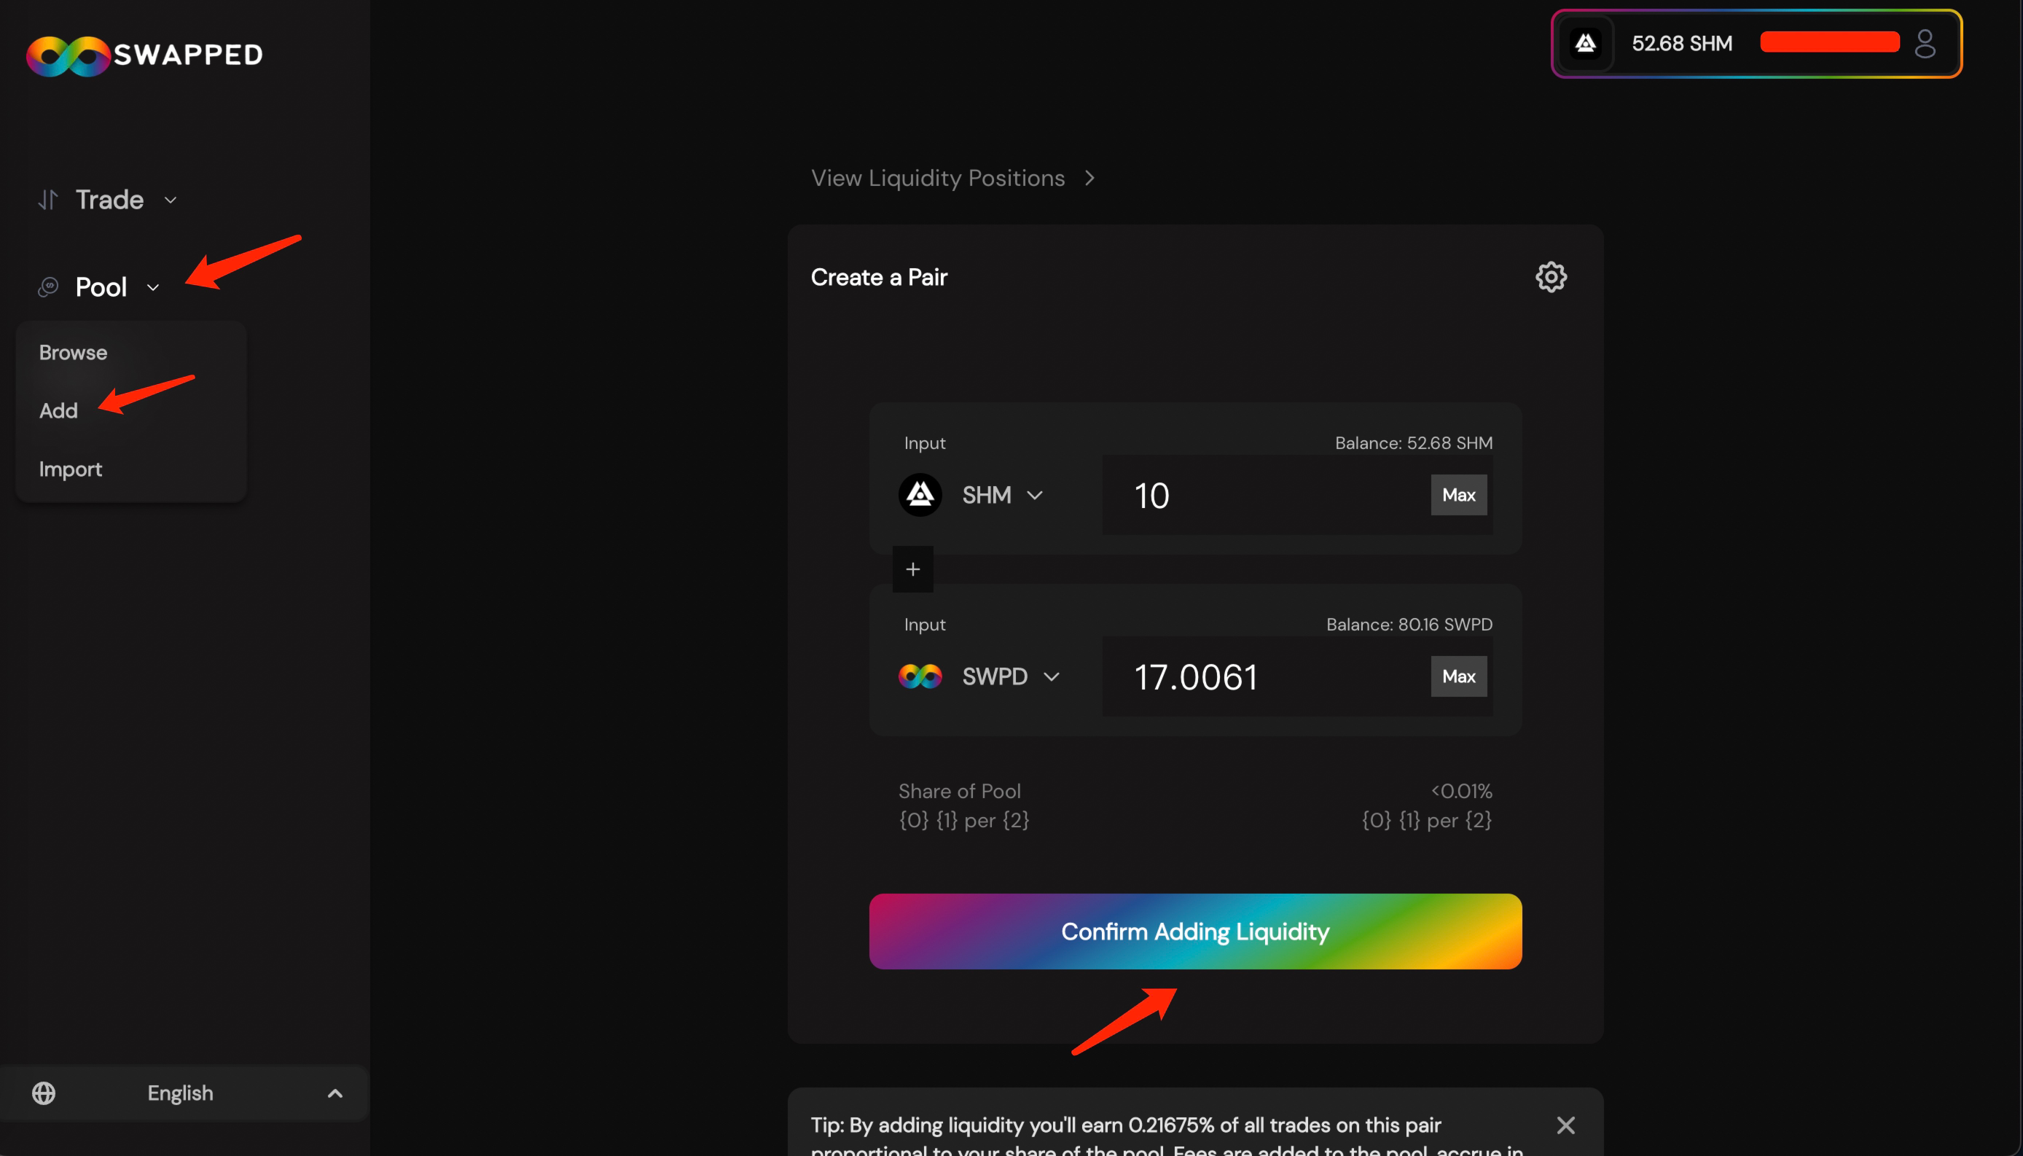Click the SHM network icon in header
Viewport: 2023px width, 1156px height.
point(1586,44)
